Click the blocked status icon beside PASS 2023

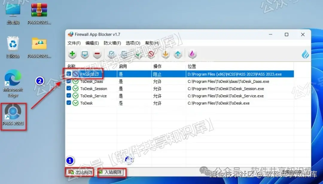76,74
